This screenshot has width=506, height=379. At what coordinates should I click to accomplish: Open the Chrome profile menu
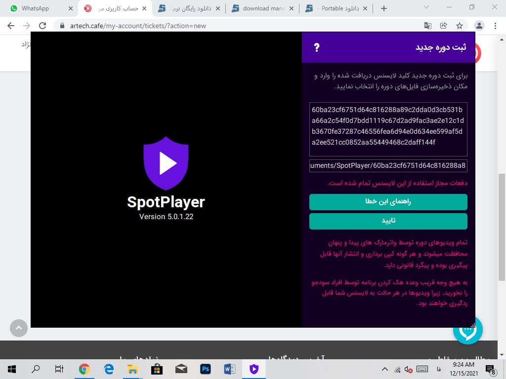click(x=479, y=26)
